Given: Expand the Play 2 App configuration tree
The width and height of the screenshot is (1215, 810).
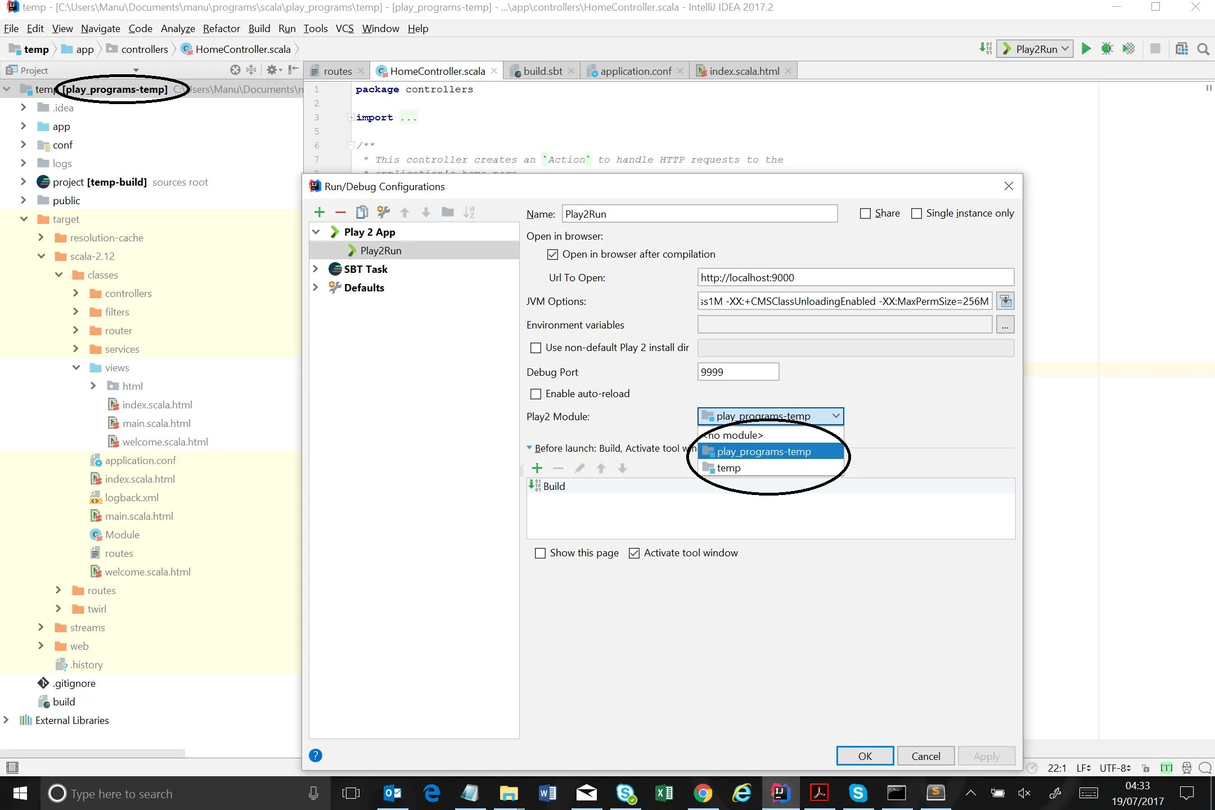Looking at the screenshot, I should [314, 231].
